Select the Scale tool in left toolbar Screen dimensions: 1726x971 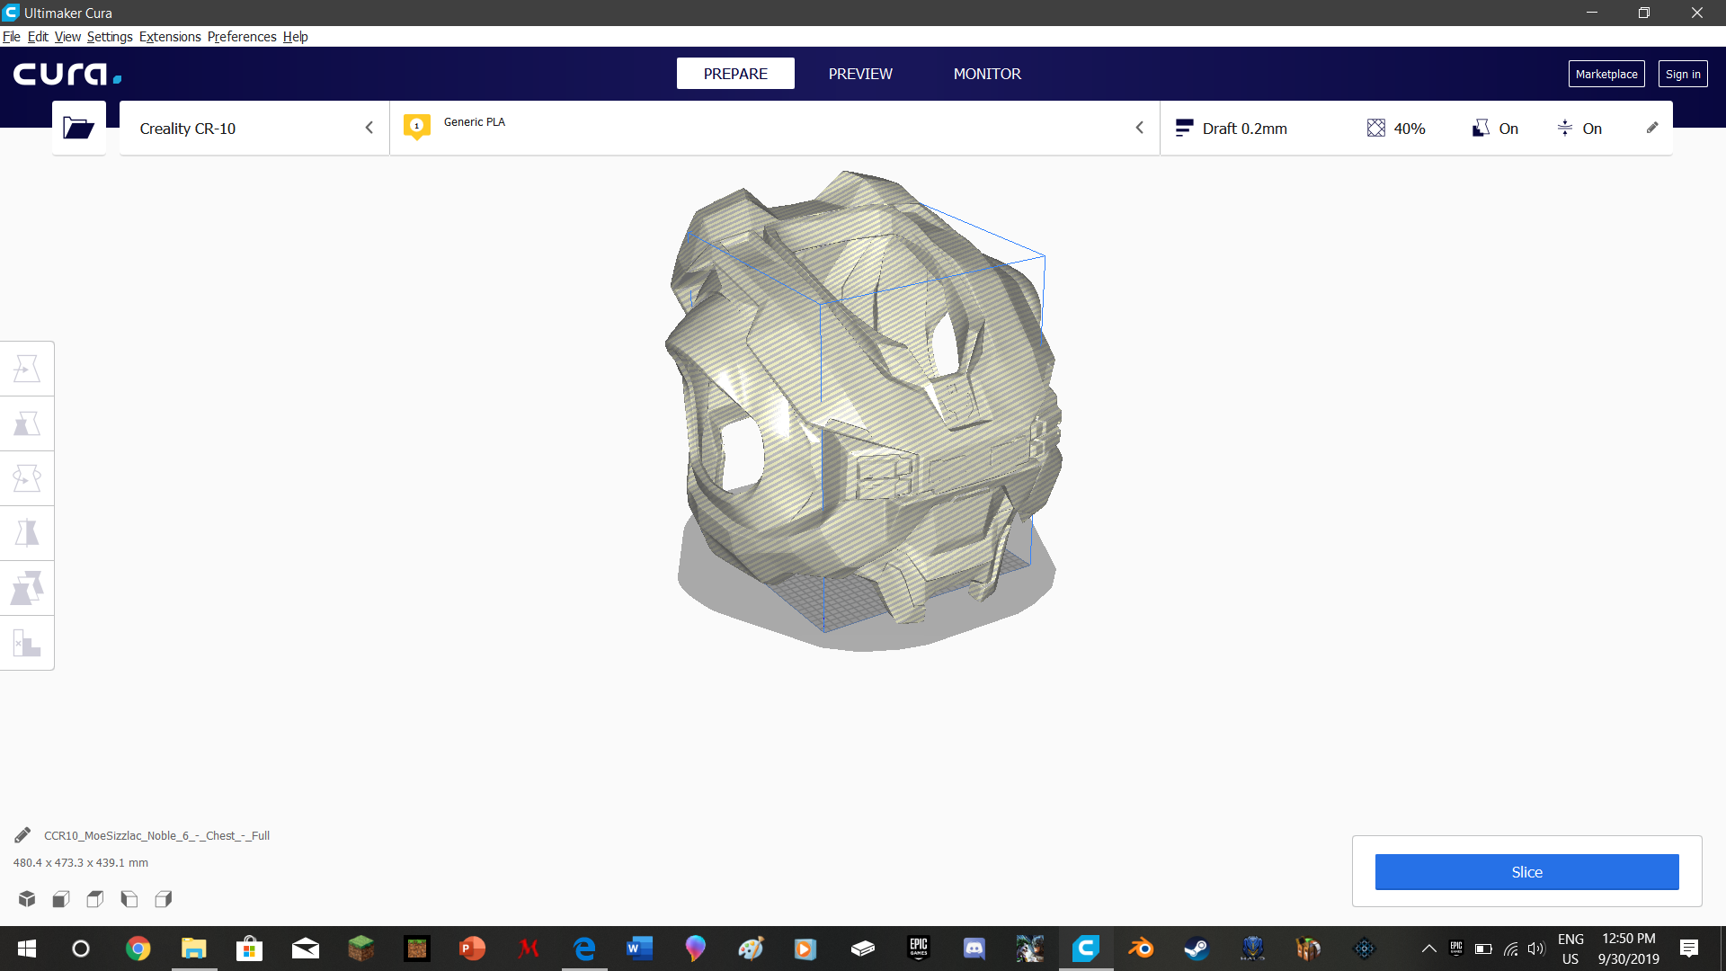27,423
